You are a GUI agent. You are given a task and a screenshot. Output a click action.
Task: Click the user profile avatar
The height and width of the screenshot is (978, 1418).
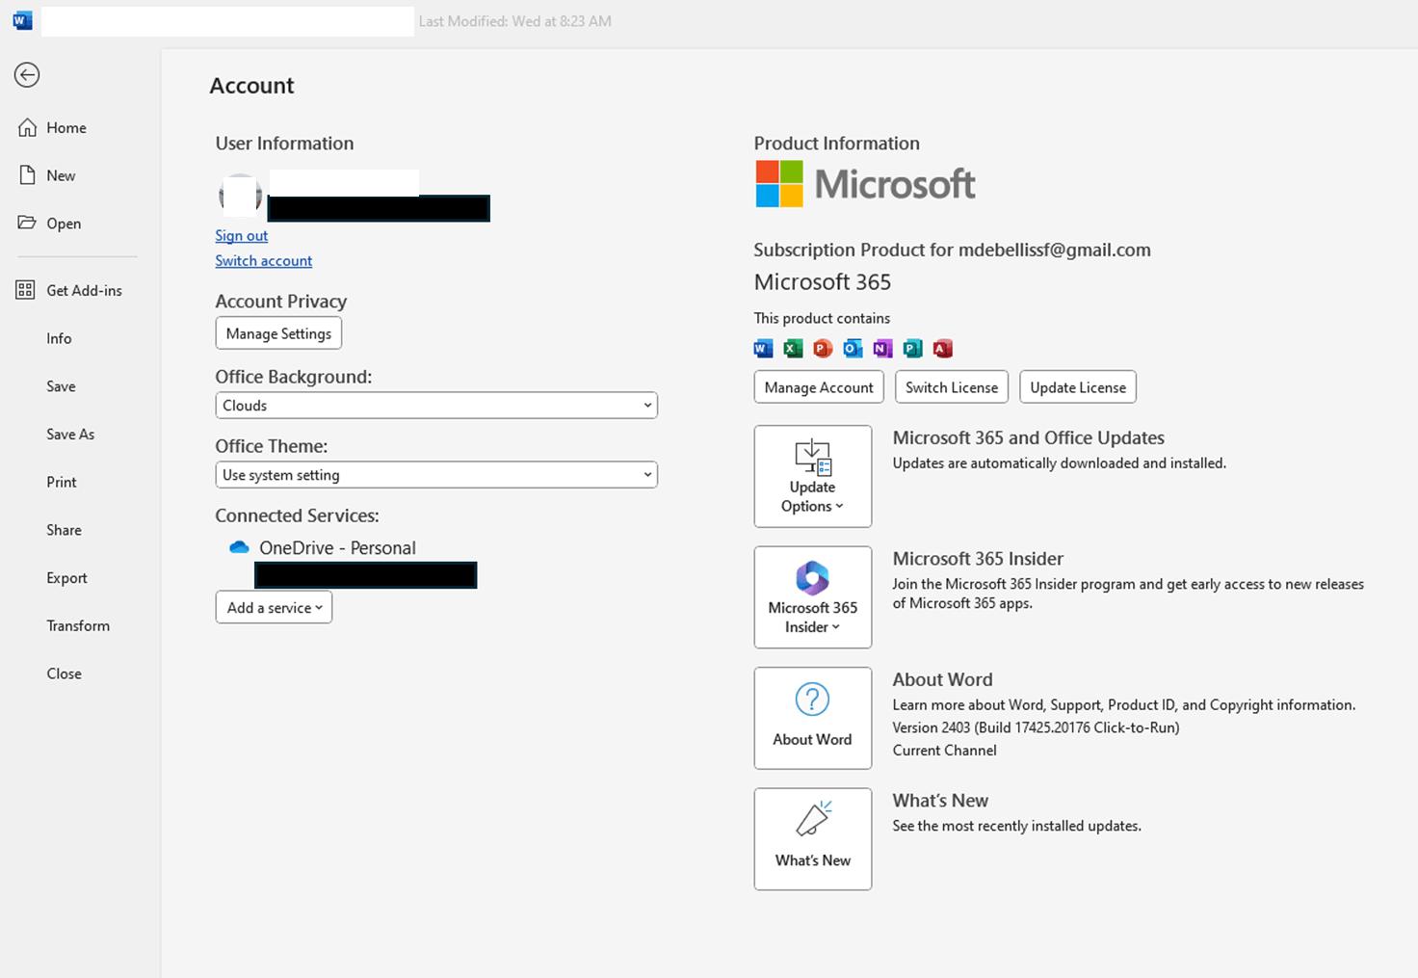click(240, 196)
